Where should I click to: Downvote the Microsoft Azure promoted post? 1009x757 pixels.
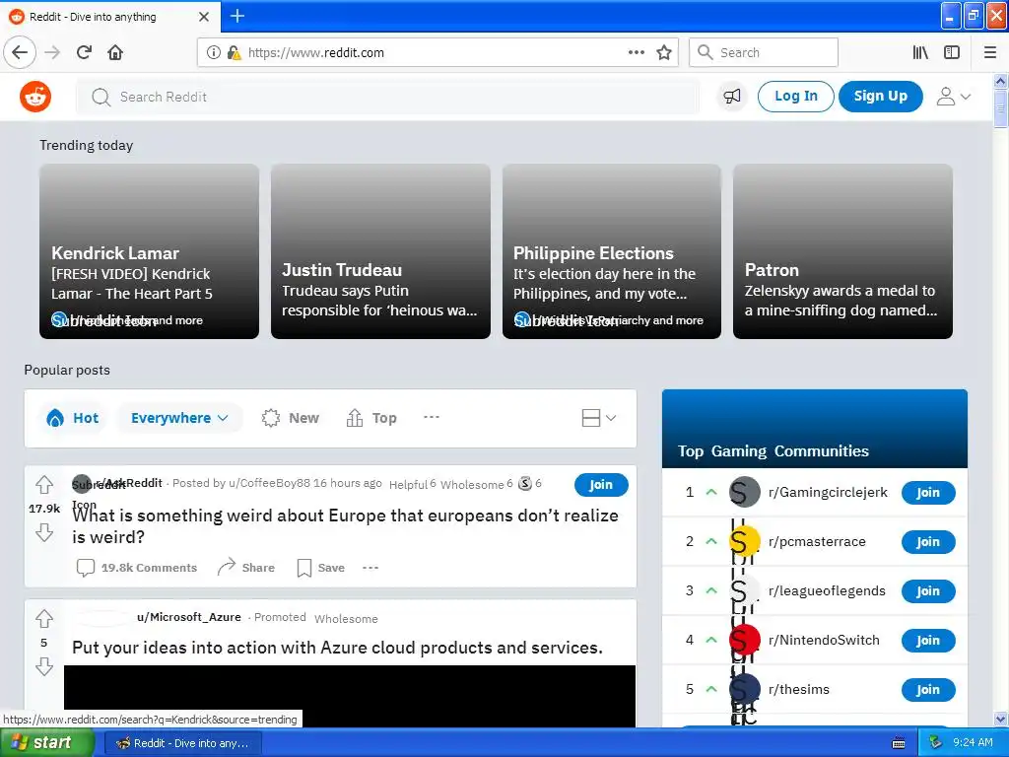coord(43,666)
